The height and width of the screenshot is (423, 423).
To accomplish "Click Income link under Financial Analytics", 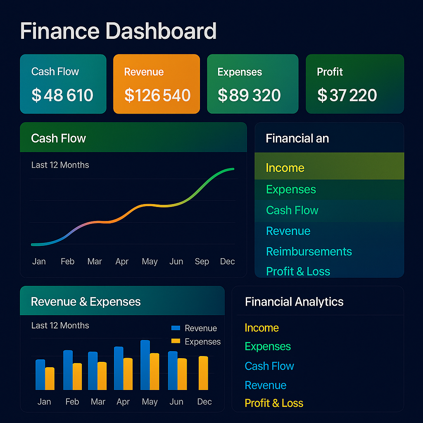I will (262, 328).
